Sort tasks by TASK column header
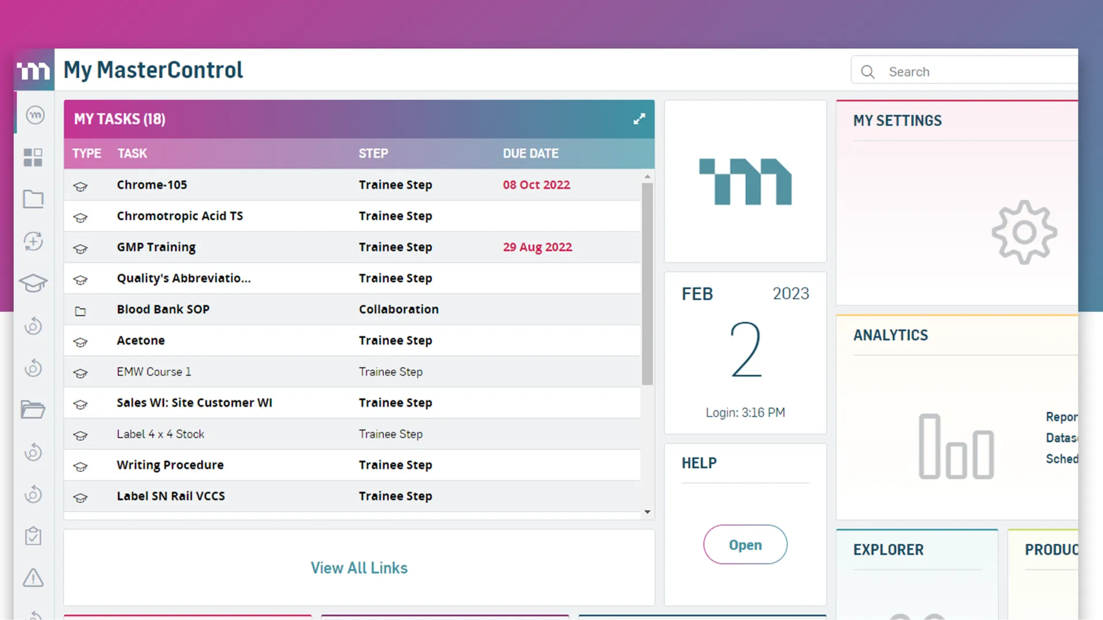The image size is (1103, 620). (132, 153)
